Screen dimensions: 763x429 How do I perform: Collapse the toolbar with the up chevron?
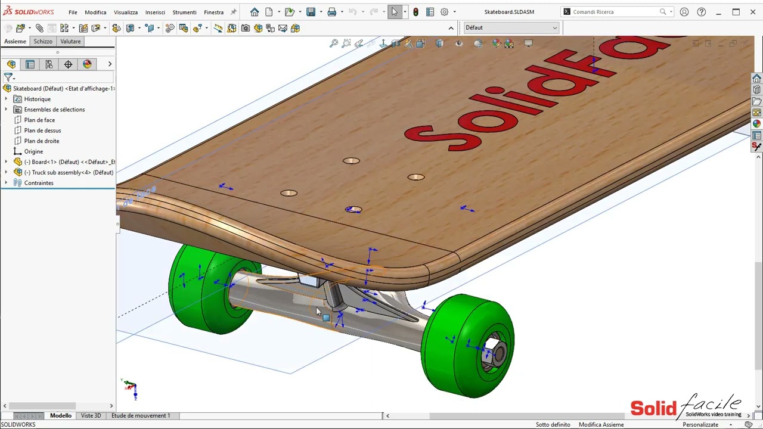(451, 28)
